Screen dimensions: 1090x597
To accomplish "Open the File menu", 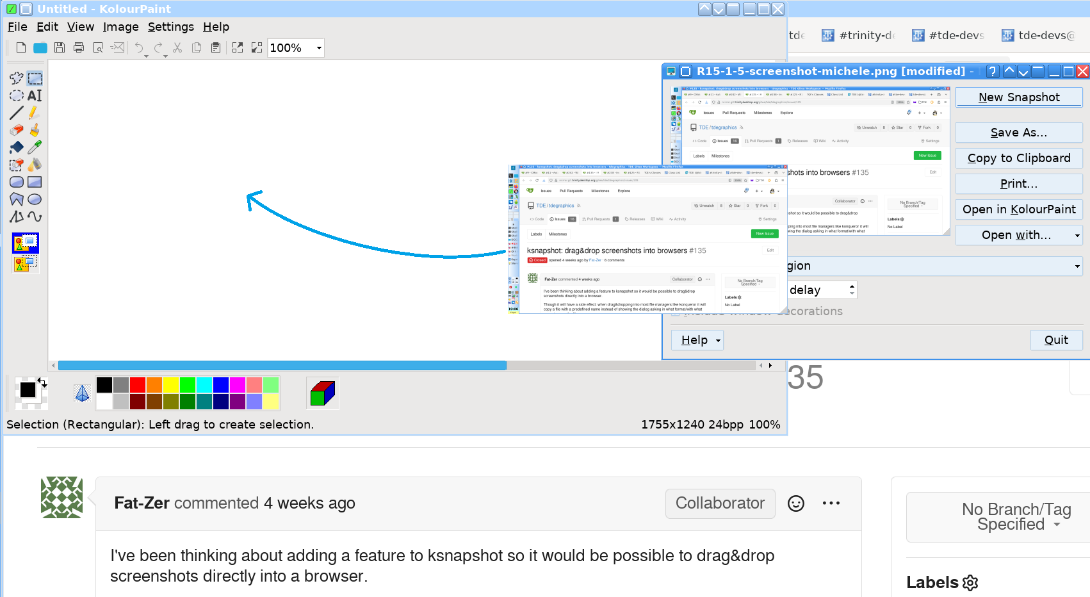I will tap(17, 27).
